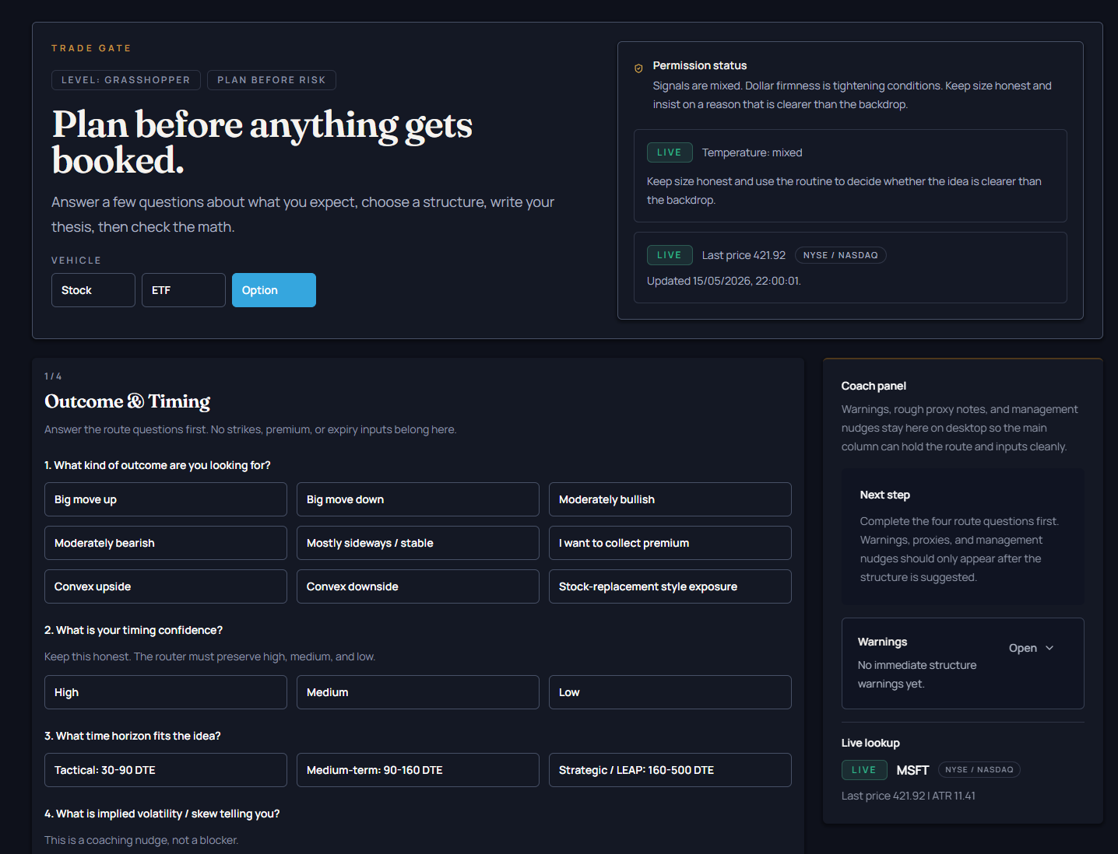
Task: Choose the 'Big move down' outcome
Action: (x=418, y=499)
